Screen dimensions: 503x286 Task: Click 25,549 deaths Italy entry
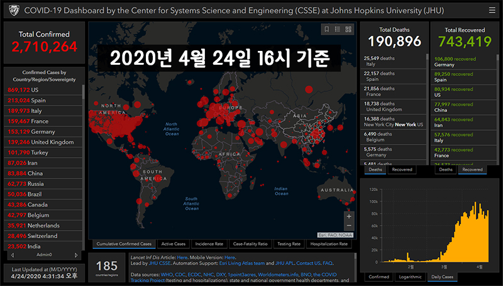click(x=394, y=61)
